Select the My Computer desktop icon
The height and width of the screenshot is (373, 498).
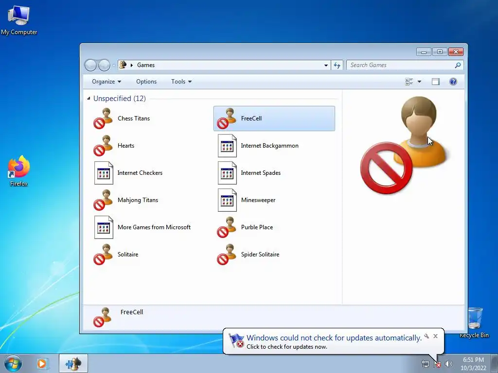click(19, 20)
